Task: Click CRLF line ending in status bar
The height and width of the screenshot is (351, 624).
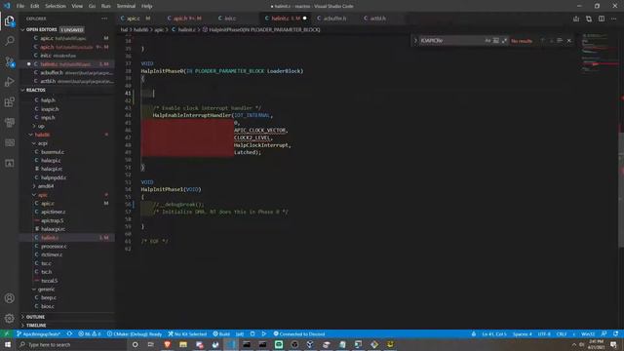Action: coord(562,333)
